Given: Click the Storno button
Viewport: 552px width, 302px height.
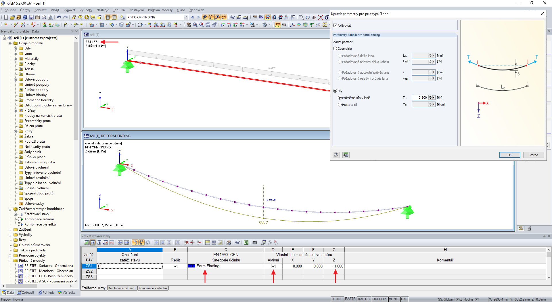Looking at the screenshot, I should (533, 155).
